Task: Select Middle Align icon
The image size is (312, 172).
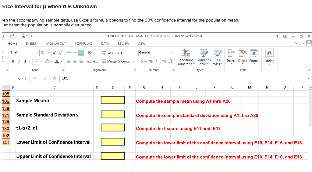Action: coord(75,53)
